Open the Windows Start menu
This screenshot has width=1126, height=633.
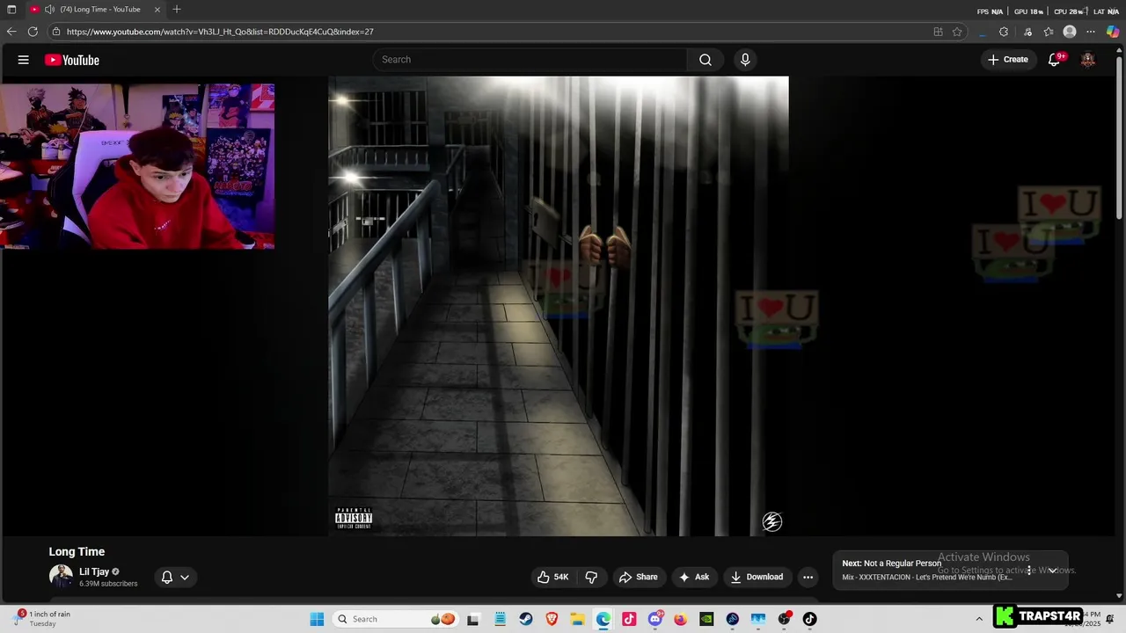tap(318, 619)
